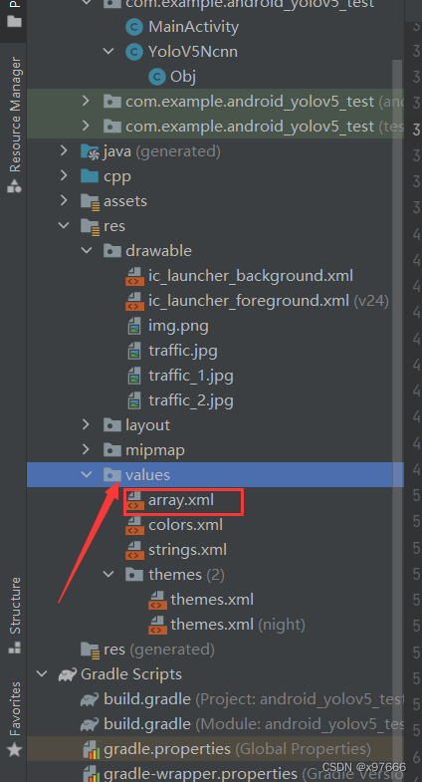
Task: Open the Resource Manager side panel
Action: [14, 125]
